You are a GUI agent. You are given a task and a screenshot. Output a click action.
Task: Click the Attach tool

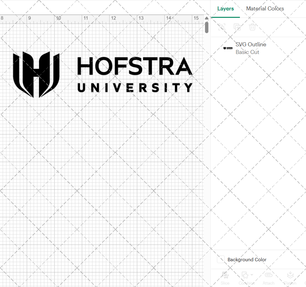[269, 278]
